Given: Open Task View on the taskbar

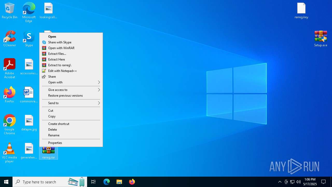Looking at the screenshot, I should (93, 182).
